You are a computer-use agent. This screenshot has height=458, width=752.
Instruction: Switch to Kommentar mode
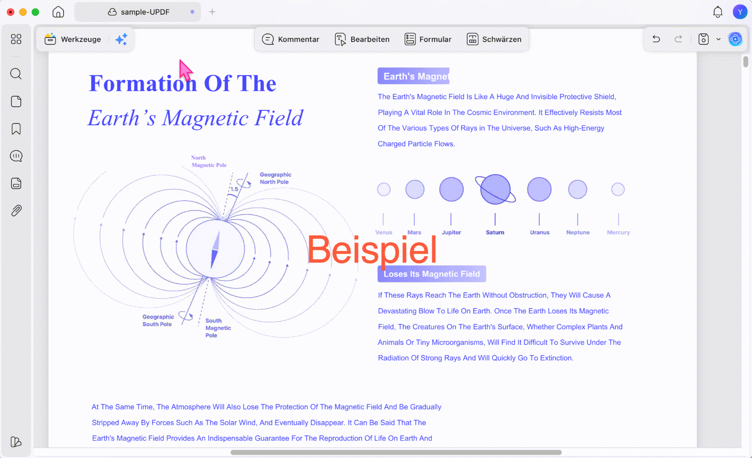click(290, 39)
